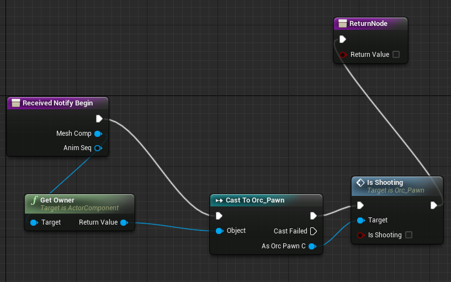Screen dimensions: 451x282
Task: Click the Mesh Comp output pin
Action: [98, 134]
